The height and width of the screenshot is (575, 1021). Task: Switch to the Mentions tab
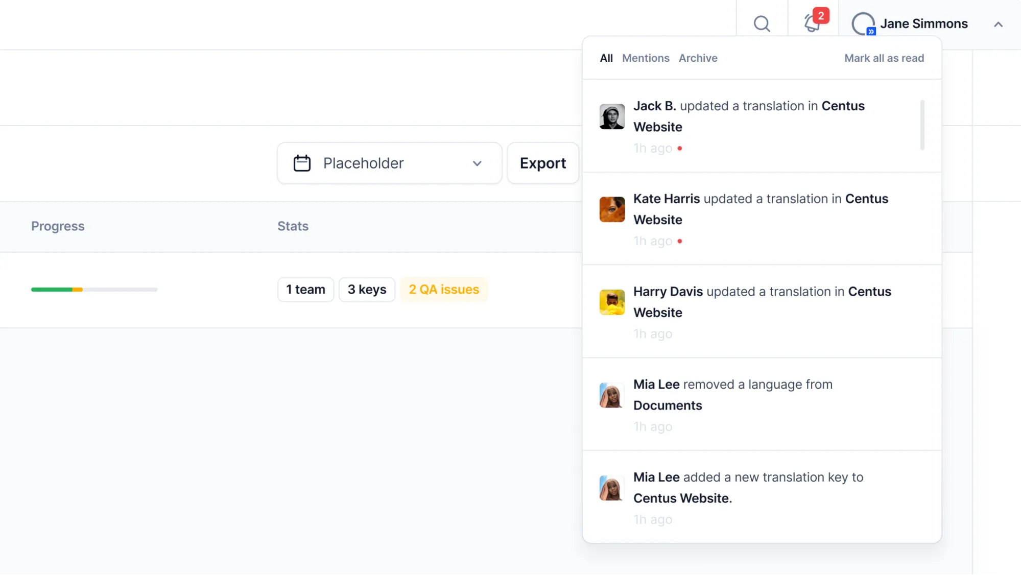tap(646, 58)
